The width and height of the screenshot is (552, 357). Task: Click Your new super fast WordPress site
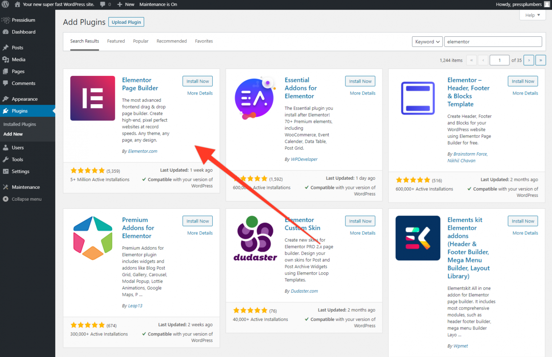(59, 5)
